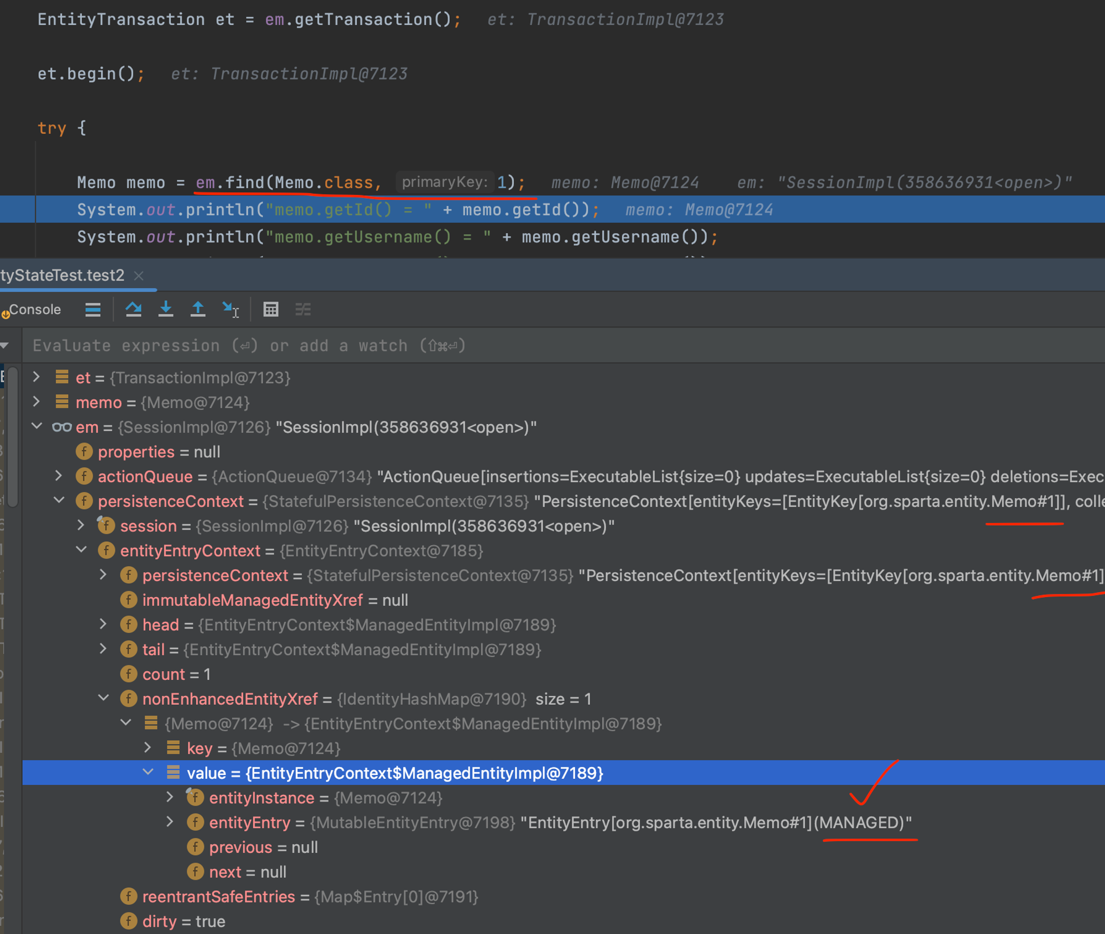Image resolution: width=1105 pixels, height=934 pixels.
Task: Switch to the Console tab
Action: pyautogui.click(x=34, y=309)
